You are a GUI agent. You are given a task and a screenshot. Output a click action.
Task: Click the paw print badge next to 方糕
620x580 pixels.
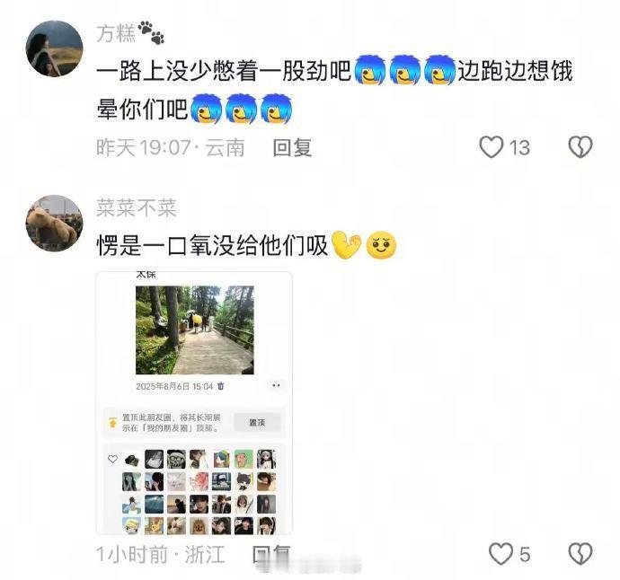click(x=151, y=32)
